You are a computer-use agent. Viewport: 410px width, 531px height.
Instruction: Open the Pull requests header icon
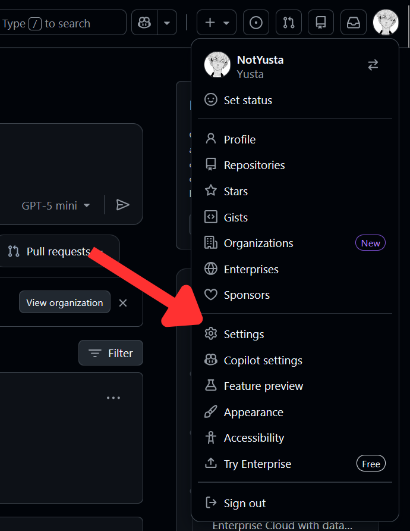(289, 23)
